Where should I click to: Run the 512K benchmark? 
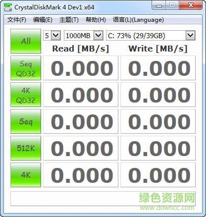coord(26,148)
